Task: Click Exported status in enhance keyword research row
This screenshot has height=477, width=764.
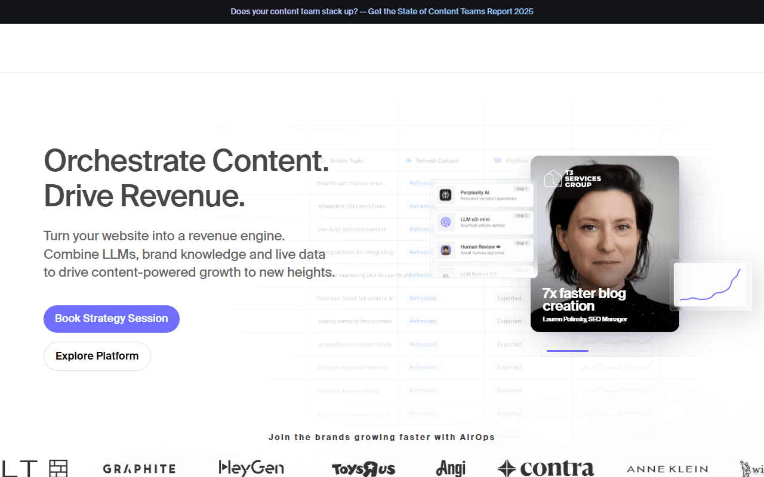Action: 509,368
